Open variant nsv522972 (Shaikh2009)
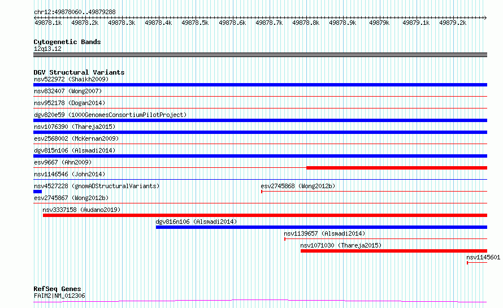 [x=71, y=79]
